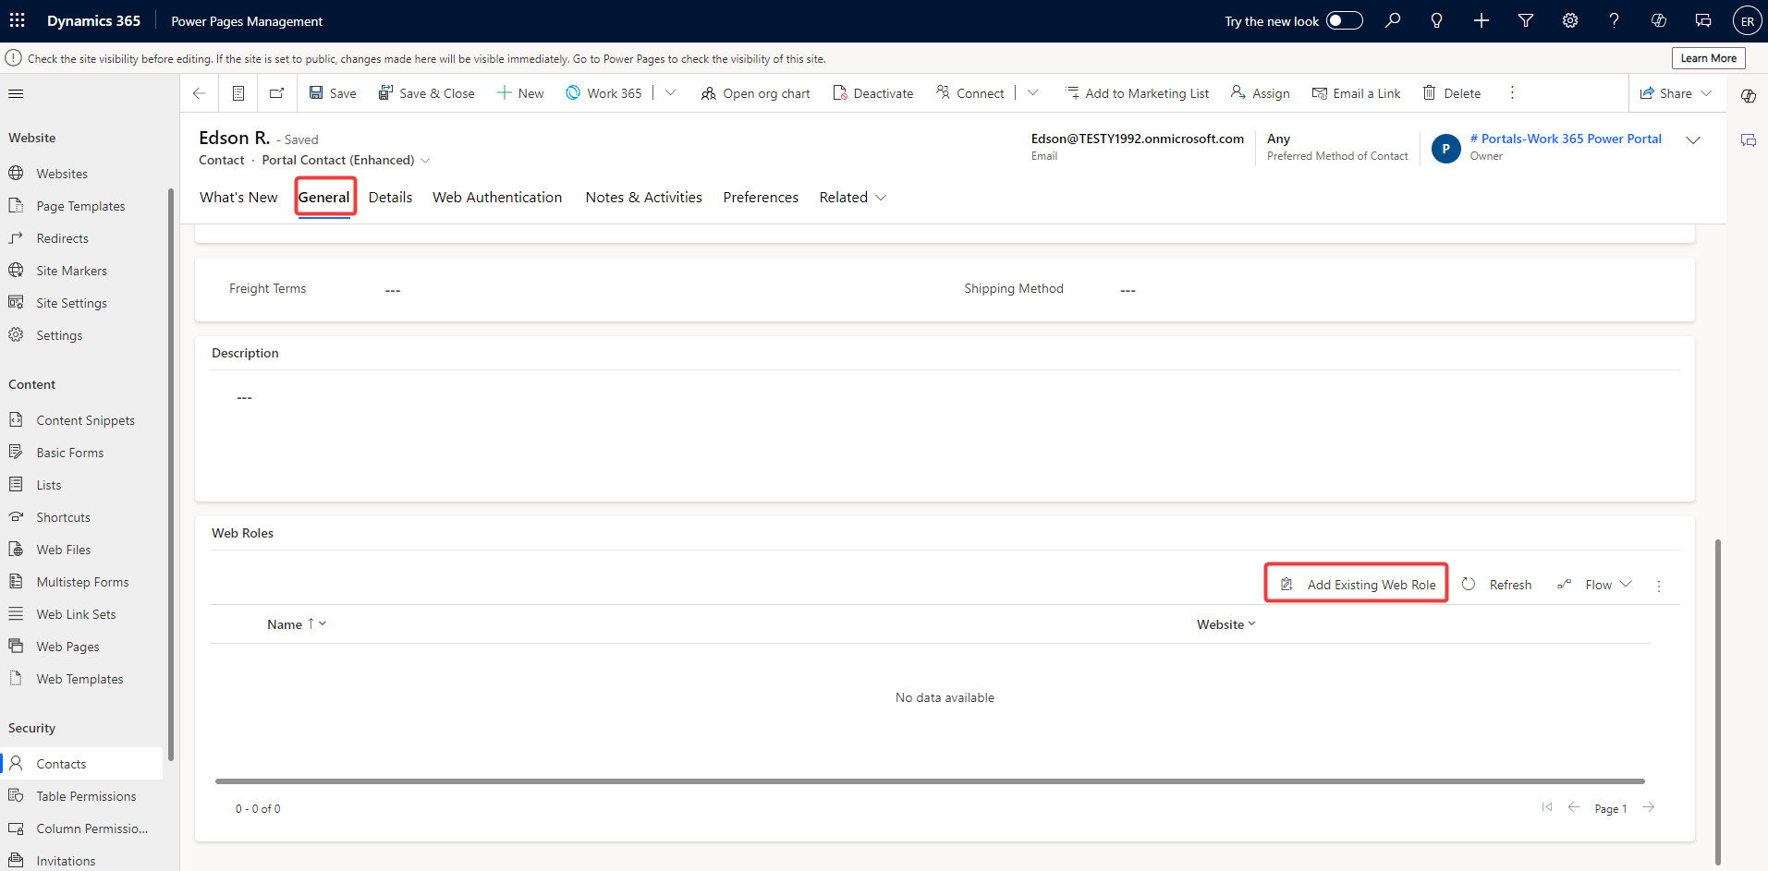The image size is (1768, 871).
Task: Open the Flow dropdown in Web Roles
Action: point(1595,585)
